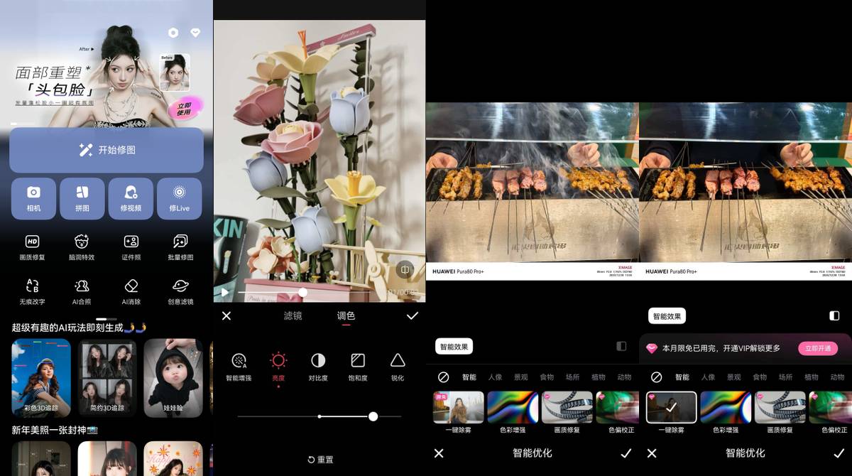The image size is (852, 476).
Task: Switch to the 滤镜 tab
Action: (293, 315)
